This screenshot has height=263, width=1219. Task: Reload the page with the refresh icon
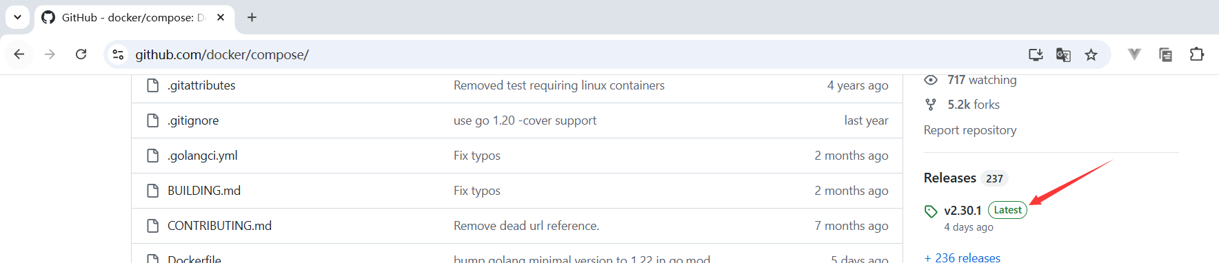tap(81, 54)
